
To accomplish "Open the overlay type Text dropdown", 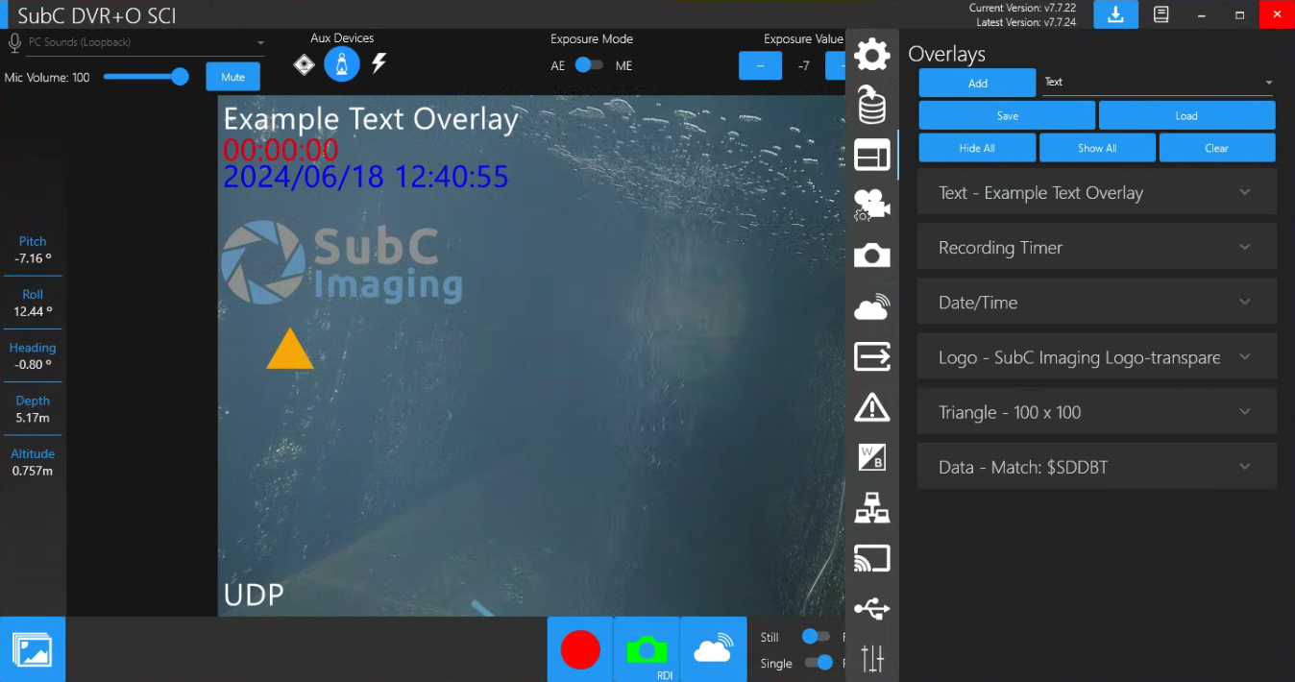I will pos(1158,83).
